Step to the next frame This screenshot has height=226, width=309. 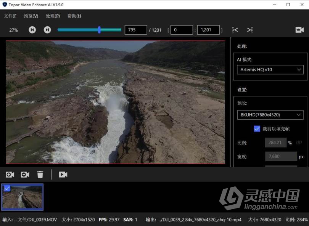47,30
